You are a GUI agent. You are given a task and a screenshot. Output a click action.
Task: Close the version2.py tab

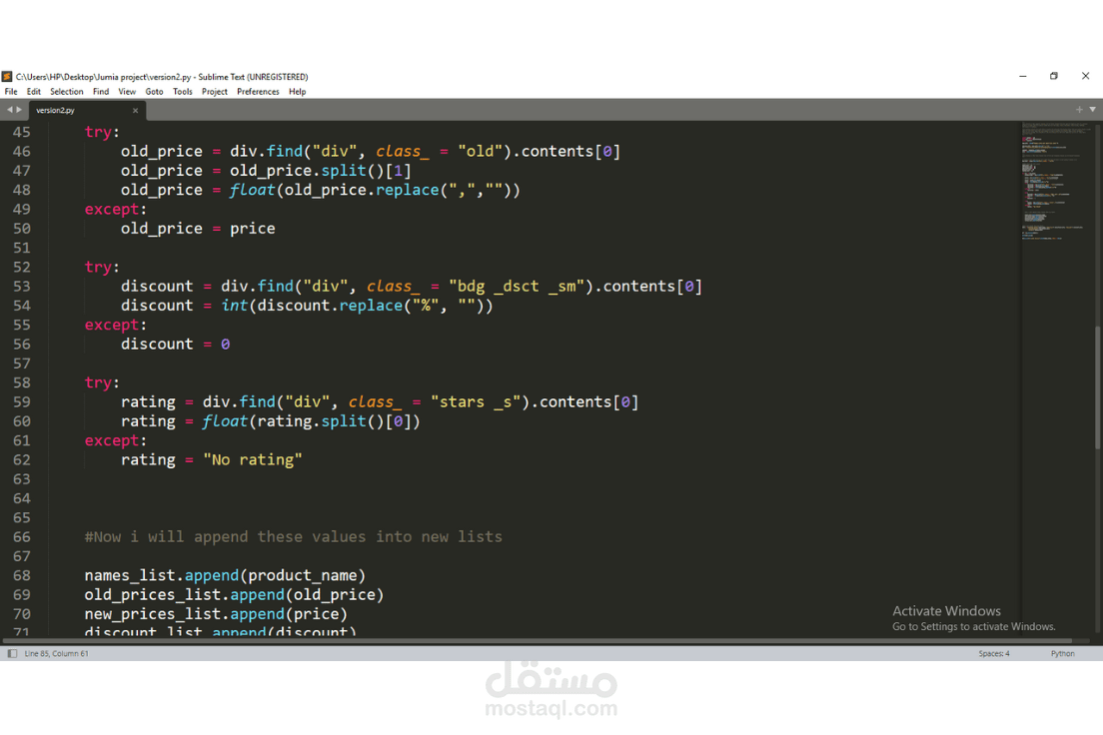[135, 111]
